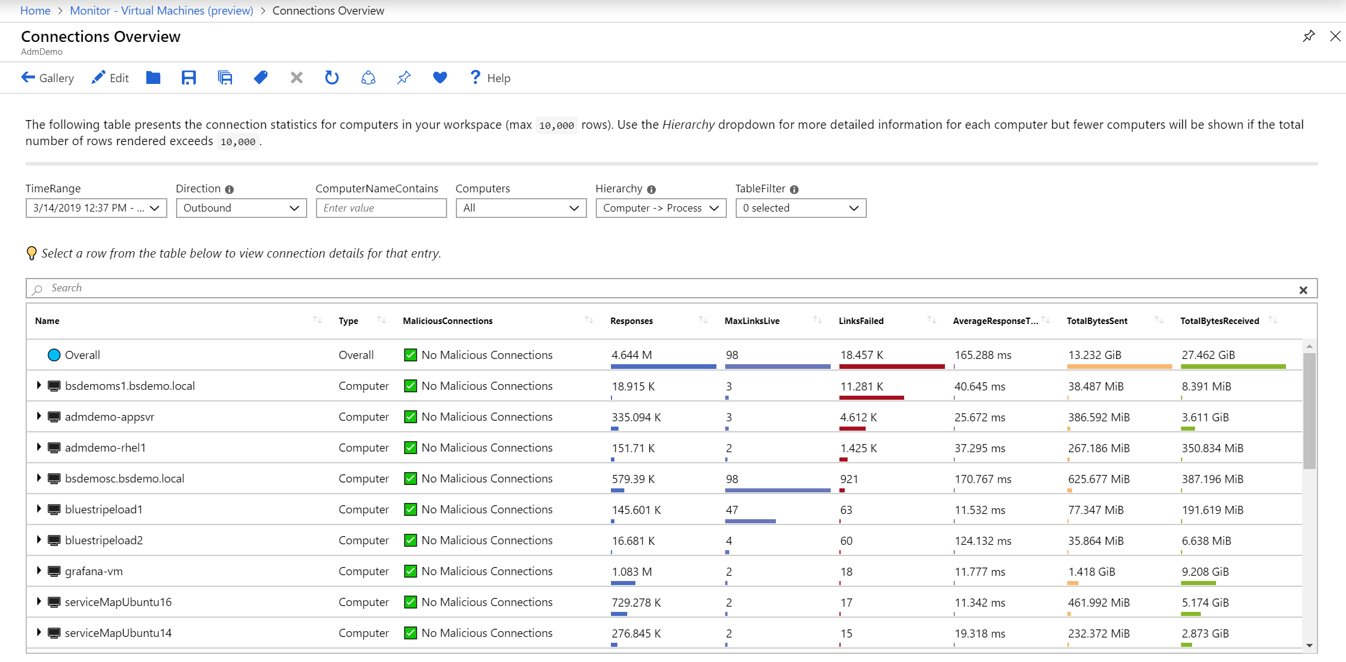
Task: Click the scrollbar down arrow
Action: click(x=1309, y=646)
